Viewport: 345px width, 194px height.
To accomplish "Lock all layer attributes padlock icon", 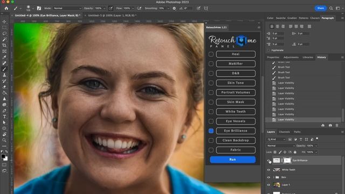I will pos(295,152).
